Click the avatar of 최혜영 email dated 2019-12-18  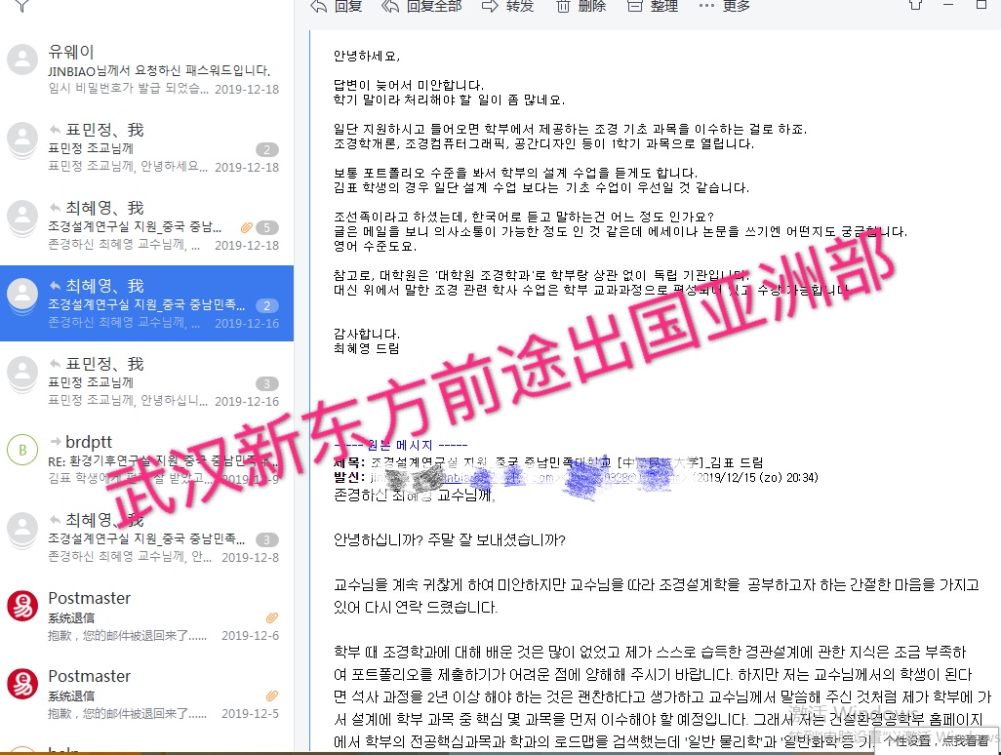pos(22,217)
